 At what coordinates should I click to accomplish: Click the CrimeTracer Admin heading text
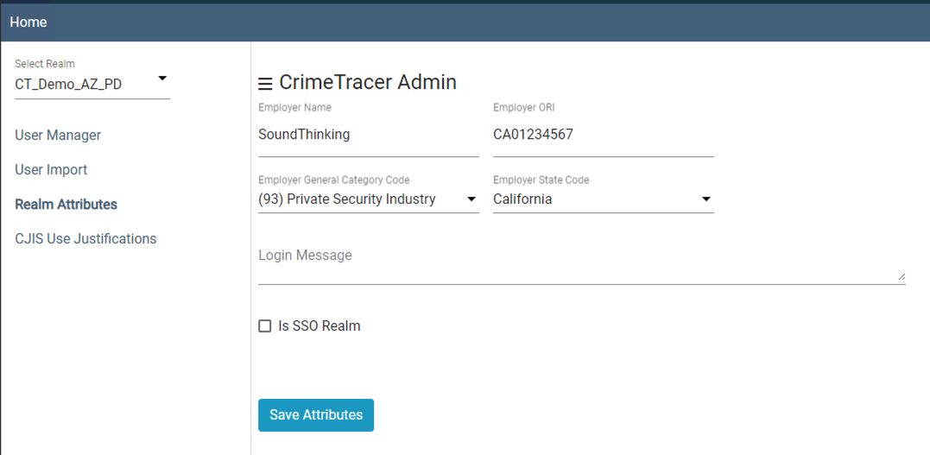pos(368,83)
